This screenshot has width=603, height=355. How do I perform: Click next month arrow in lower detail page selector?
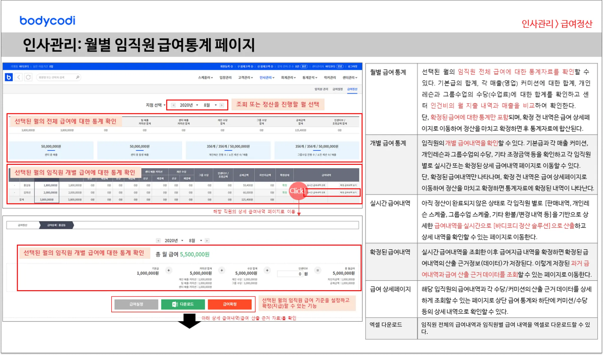(x=207, y=240)
